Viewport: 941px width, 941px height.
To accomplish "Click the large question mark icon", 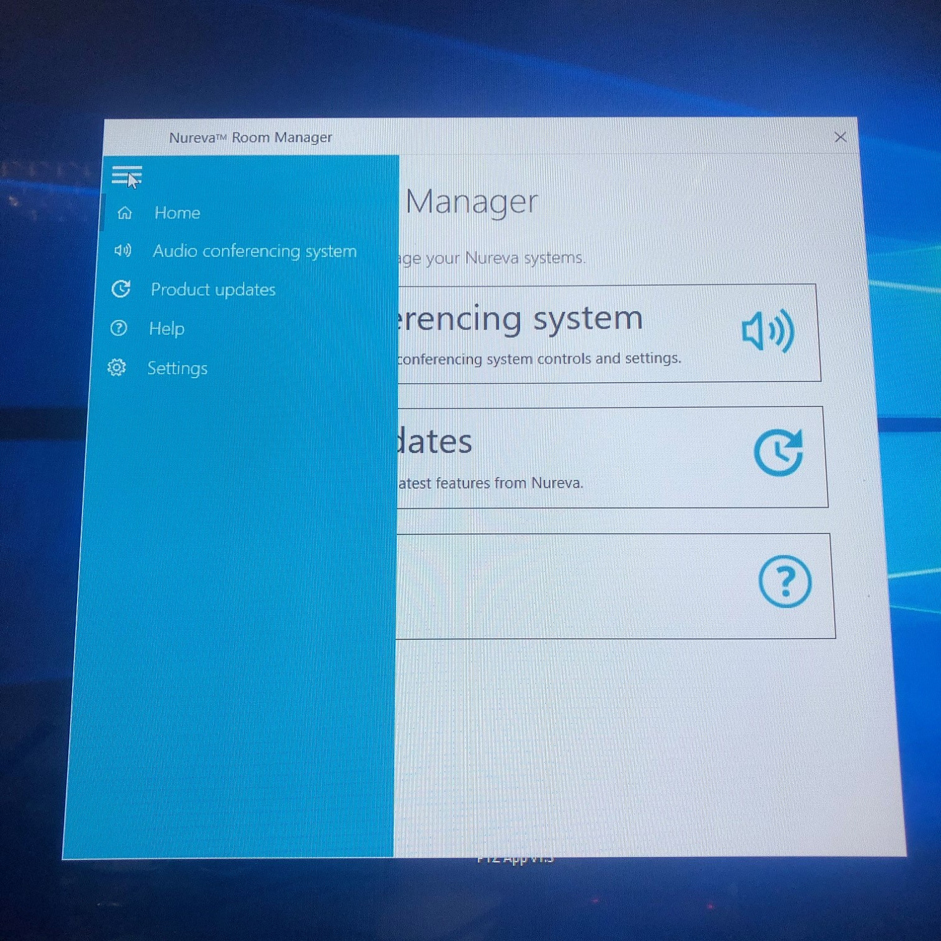I will (785, 582).
